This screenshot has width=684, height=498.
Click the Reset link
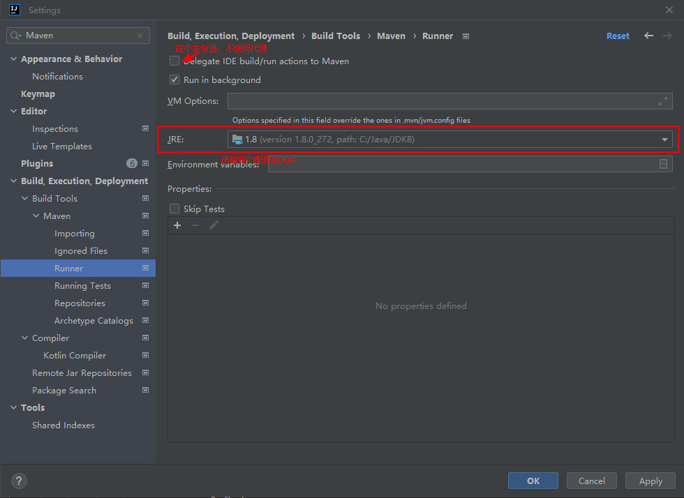pyautogui.click(x=618, y=36)
